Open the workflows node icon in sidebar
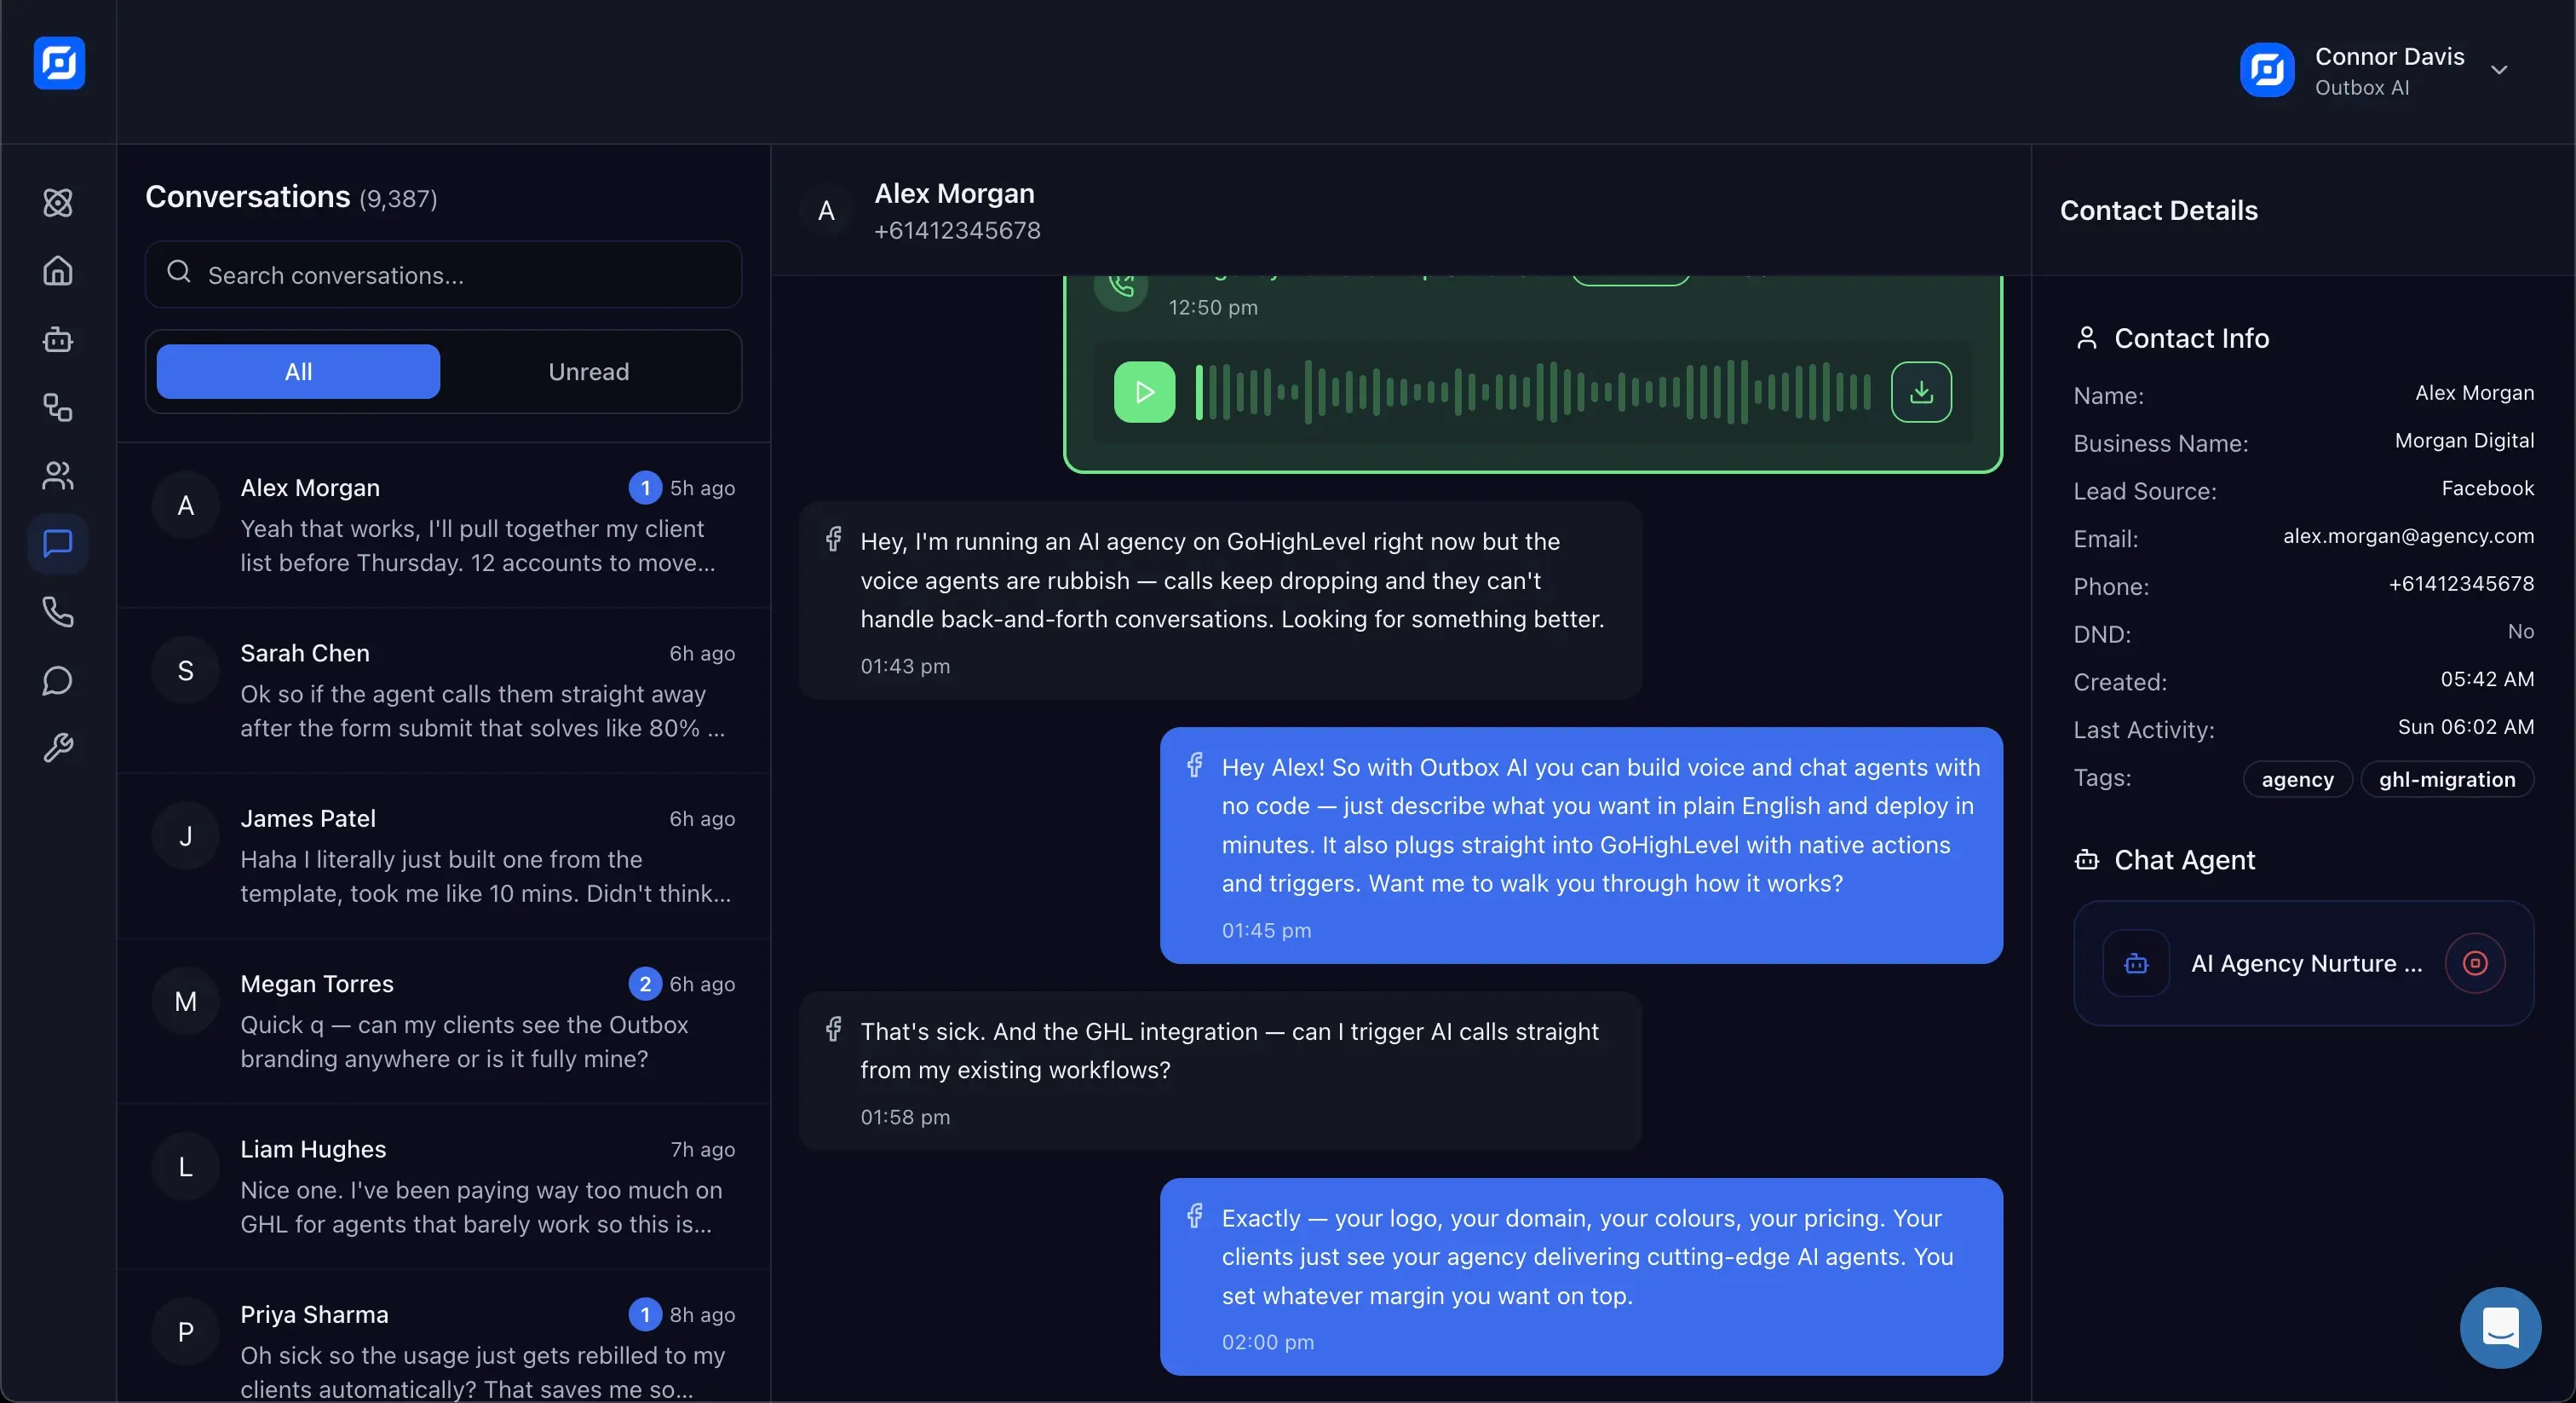Viewport: 2576px width, 1403px height. (58, 407)
